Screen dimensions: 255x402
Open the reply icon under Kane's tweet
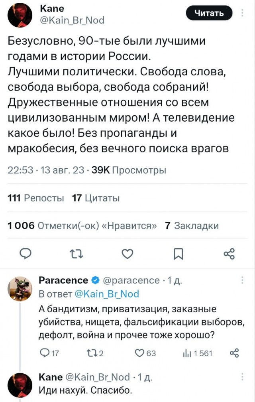tap(25, 253)
